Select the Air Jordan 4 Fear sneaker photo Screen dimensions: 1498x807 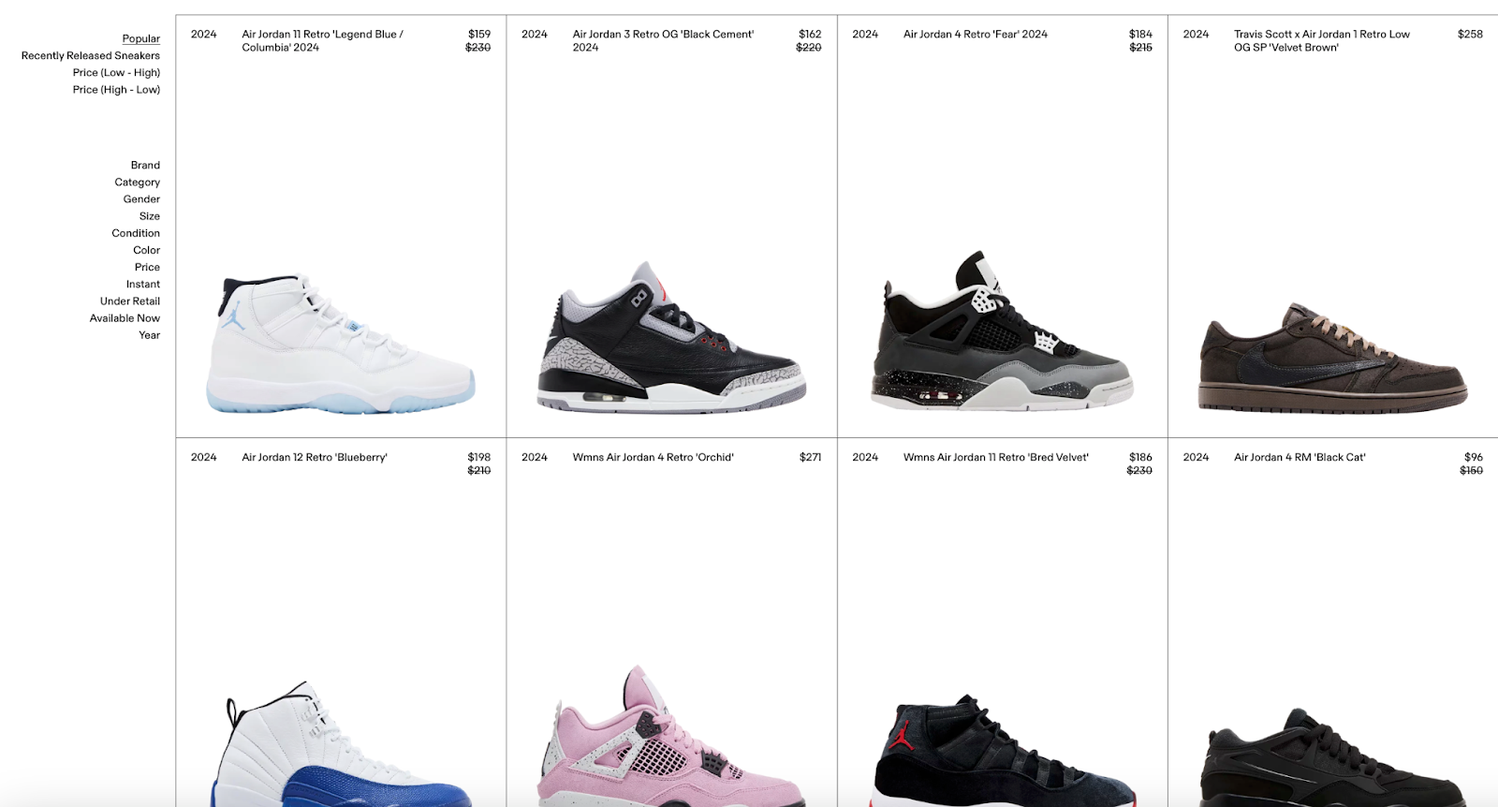pos(1003,330)
